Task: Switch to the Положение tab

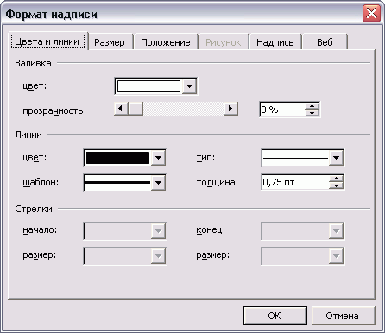Action: pos(166,42)
